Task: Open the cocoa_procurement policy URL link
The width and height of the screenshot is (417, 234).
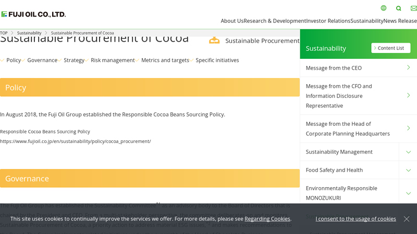Action: 75,141
